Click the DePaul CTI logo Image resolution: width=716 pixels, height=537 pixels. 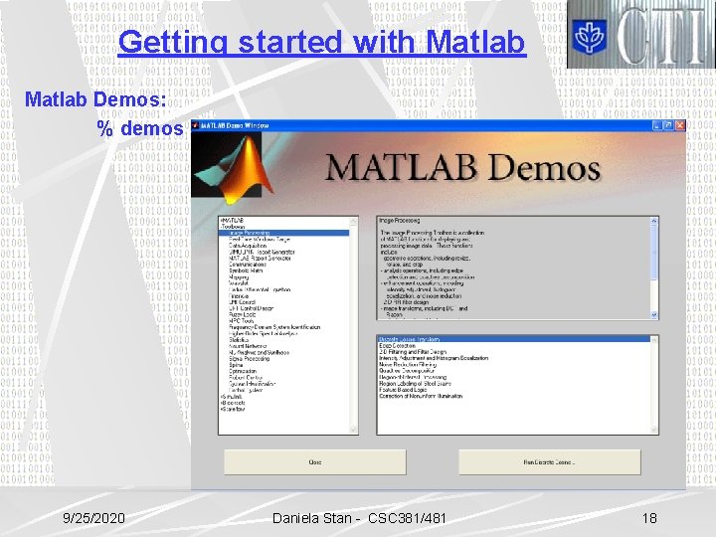tap(641, 34)
